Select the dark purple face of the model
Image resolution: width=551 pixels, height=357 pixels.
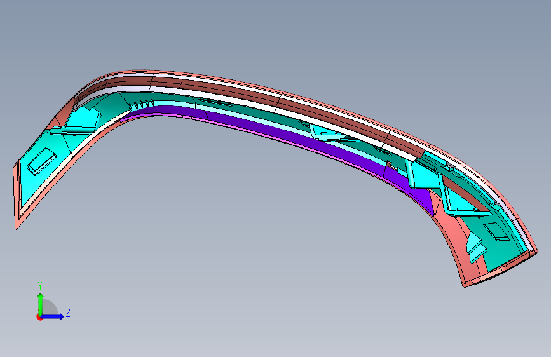coord(281,135)
